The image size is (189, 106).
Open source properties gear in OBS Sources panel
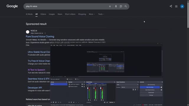tap(74, 102)
